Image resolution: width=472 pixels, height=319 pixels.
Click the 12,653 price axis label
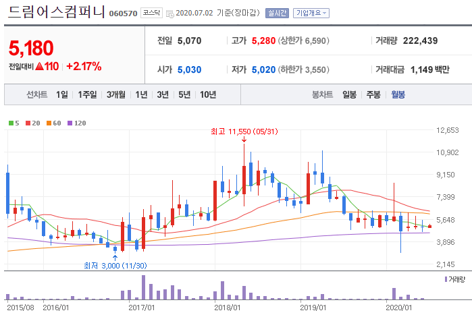[448, 130]
